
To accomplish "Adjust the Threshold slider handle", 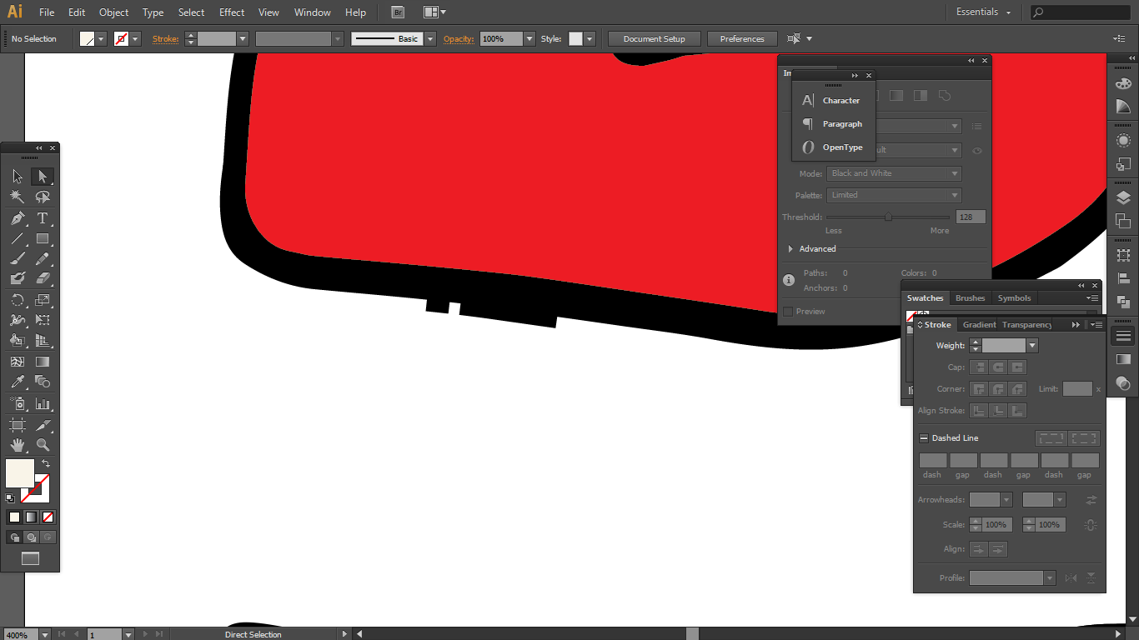I will pyautogui.click(x=888, y=217).
